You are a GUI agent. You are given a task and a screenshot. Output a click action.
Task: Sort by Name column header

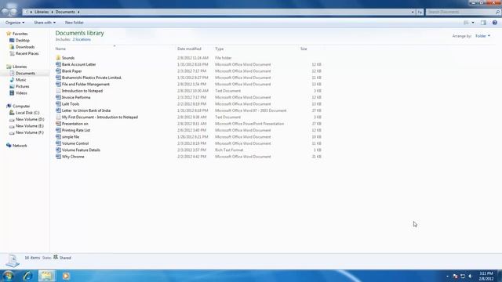coord(60,49)
